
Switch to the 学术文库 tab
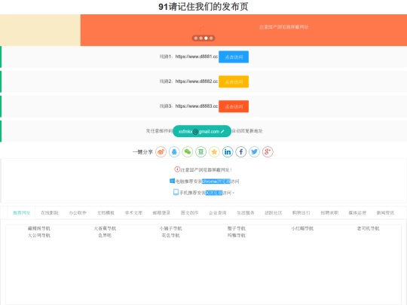coord(133,213)
